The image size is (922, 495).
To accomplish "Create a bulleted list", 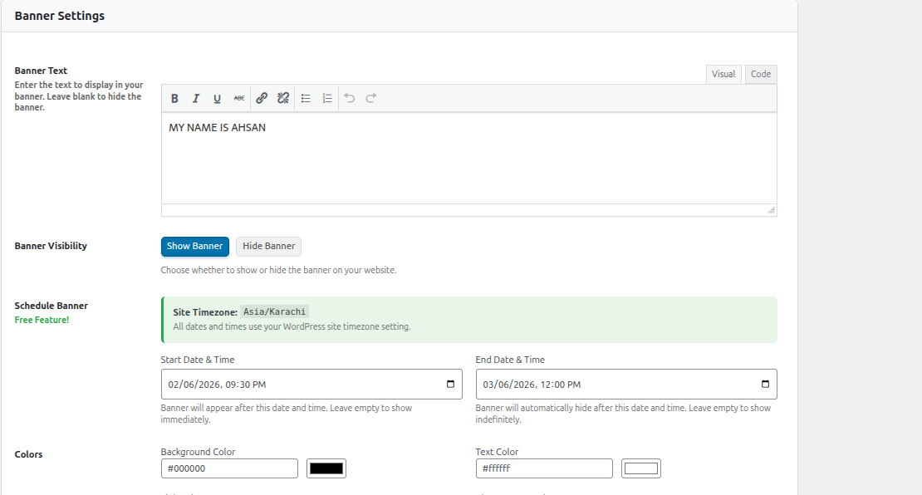I will click(x=306, y=98).
